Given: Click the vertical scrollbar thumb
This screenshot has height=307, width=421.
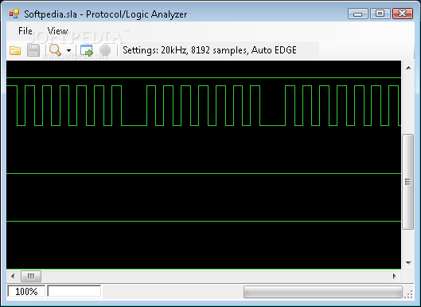Looking at the screenshot, I should [408, 182].
